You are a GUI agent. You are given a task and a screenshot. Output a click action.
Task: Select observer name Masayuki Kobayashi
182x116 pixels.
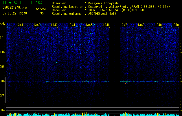[x=104, y=3]
